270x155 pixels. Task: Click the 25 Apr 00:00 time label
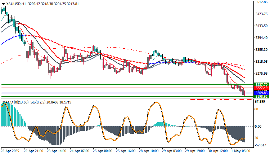click(x=103, y=151)
